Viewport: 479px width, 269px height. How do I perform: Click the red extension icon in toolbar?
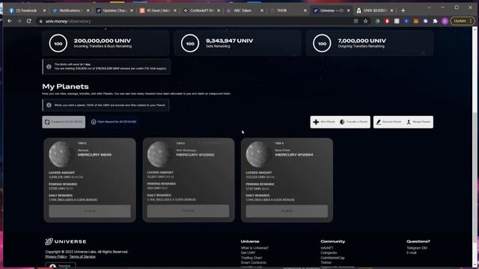coord(387,21)
